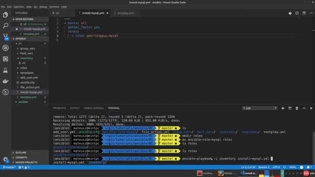Screen dimensions: 315x177
Task: Open the Extensions view
Action: 5,59
